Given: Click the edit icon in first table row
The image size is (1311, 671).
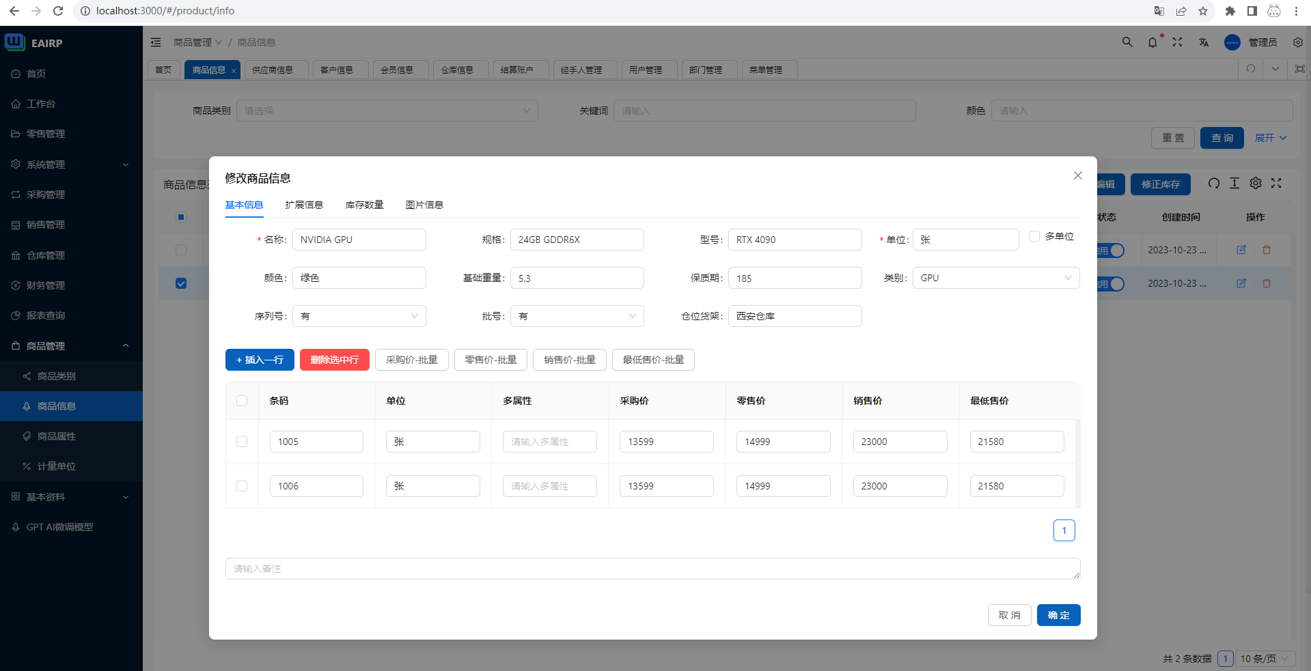Looking at the screenshot, I should click(x=1241, y=250).
